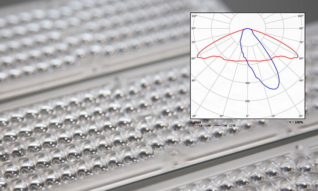
Task: Click the top-right 105° angle label
Action: pyautogui.click(x=301, y=16)
